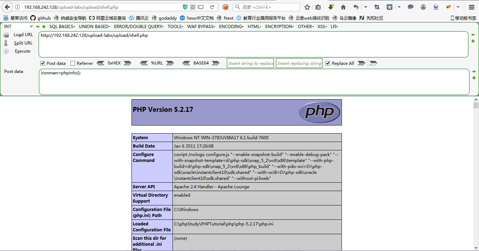Bookmark this page with the star outline icon
479x251 pixels.
tap(307, 7)
